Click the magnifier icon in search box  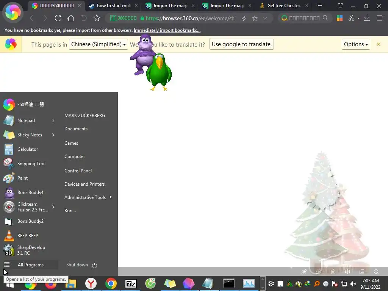tap(325, 18)
